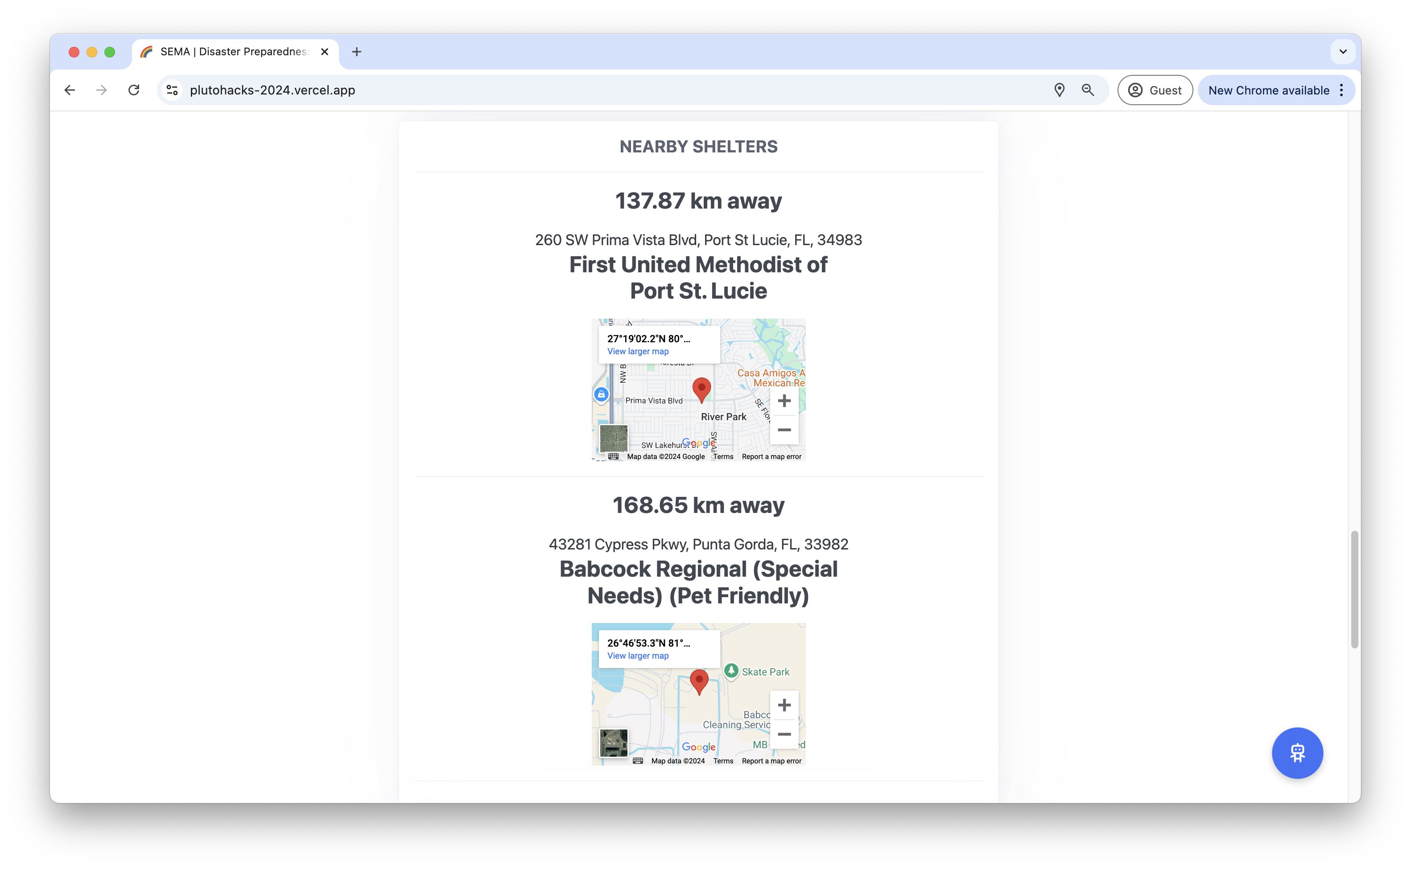
Task: Zoom in on the Port St. Lucie map
Action: pyautogui.click(x=784, y=401)
